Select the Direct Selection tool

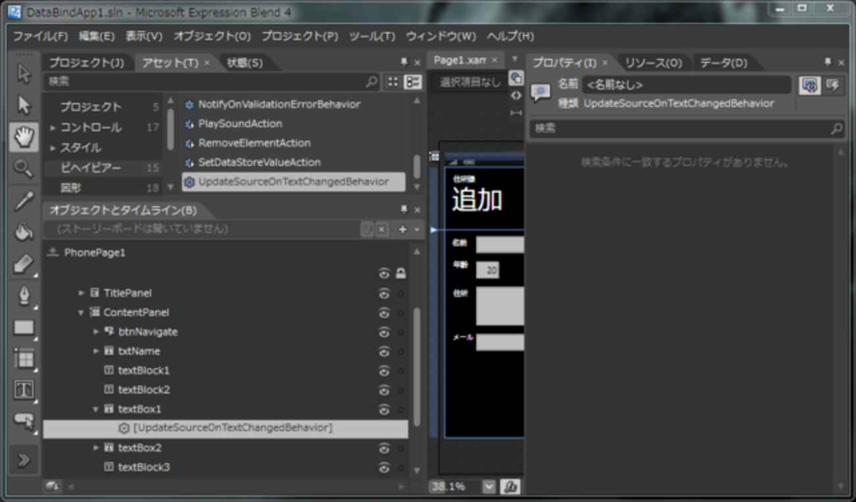[x=24, y=105]
